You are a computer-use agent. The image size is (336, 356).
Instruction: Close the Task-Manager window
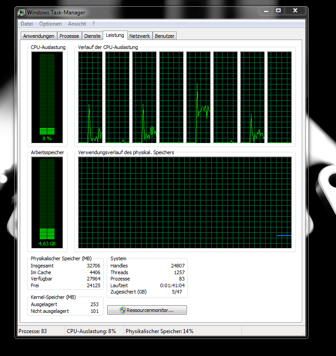coord(295,11)
